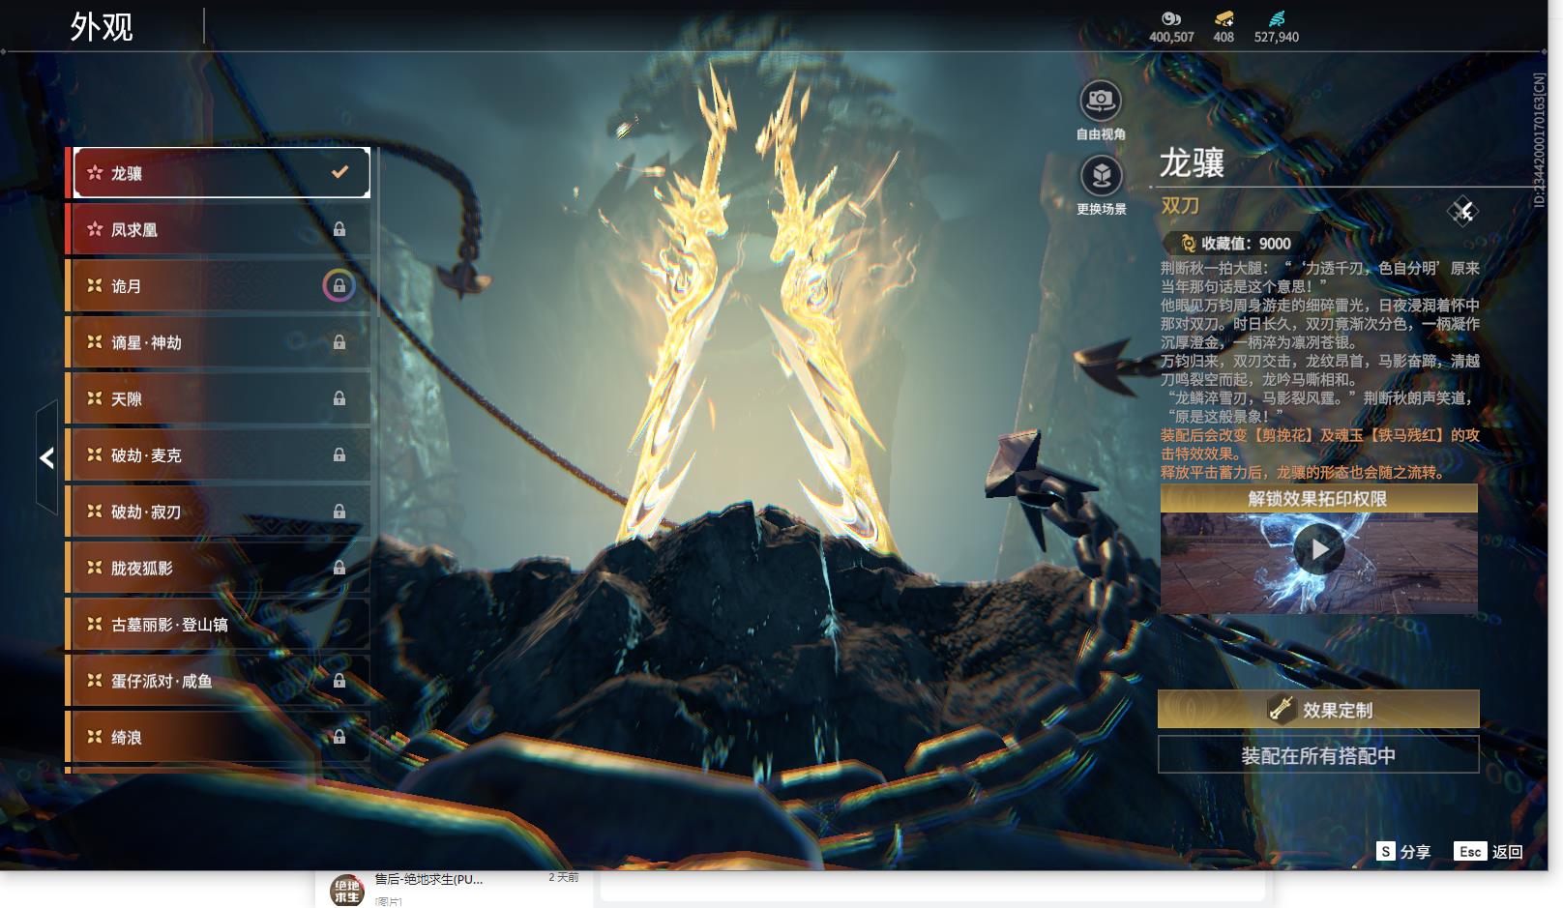Collapse the skin list with left arrow

click(x=46, y=457)
